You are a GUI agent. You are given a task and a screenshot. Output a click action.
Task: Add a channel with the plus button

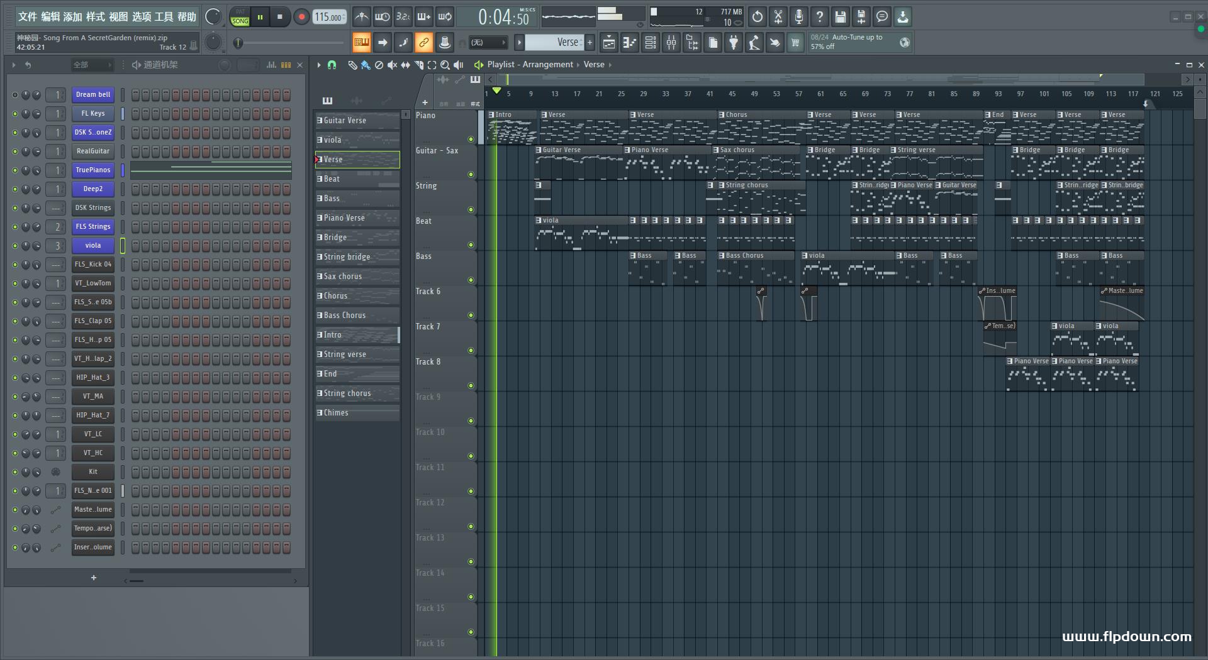pos(94,578)
